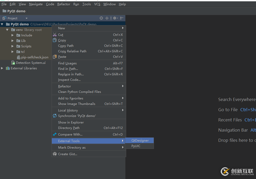Click the PyQt demo breadcrumb folder icon

coord(4,11)
